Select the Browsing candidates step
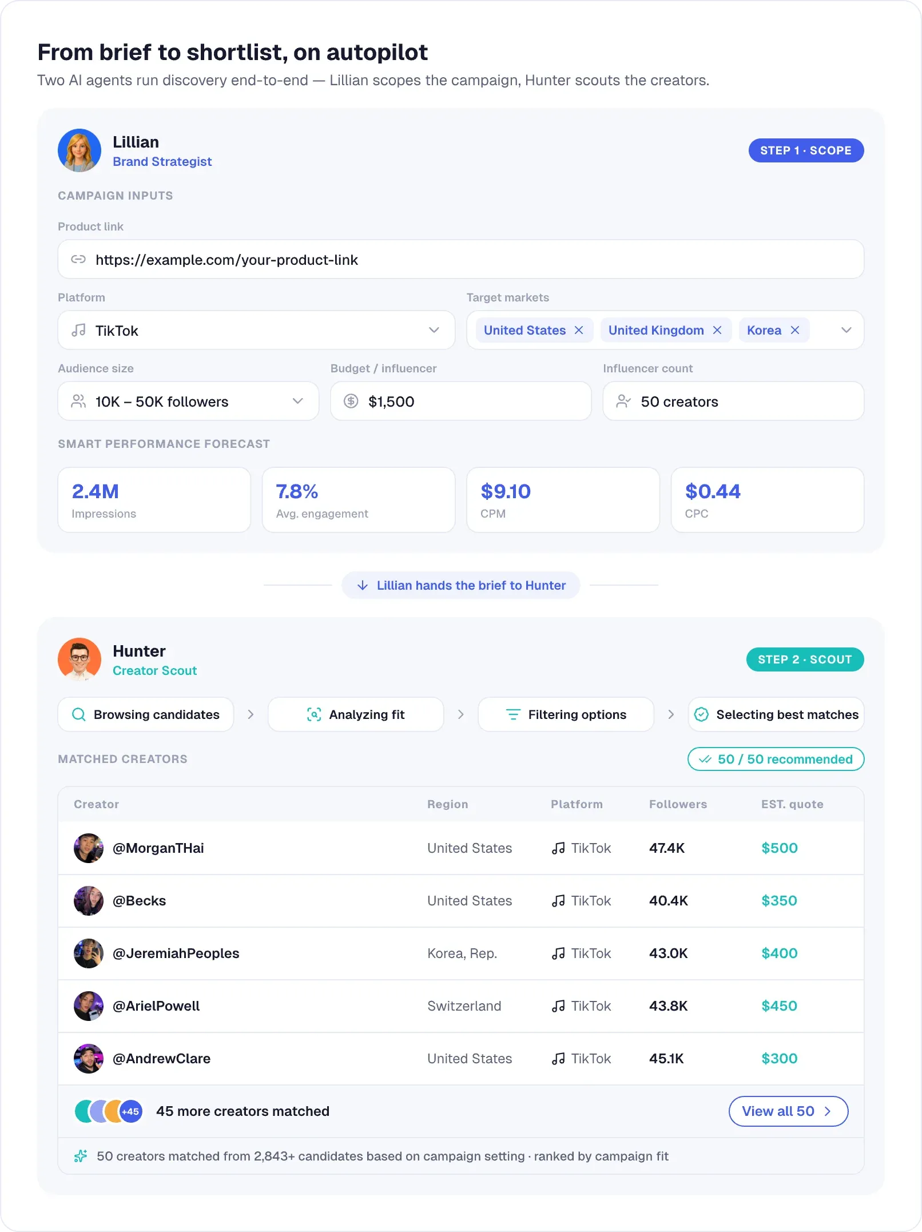Viewport: 922px width, 1232px height. tap(146, 714)
